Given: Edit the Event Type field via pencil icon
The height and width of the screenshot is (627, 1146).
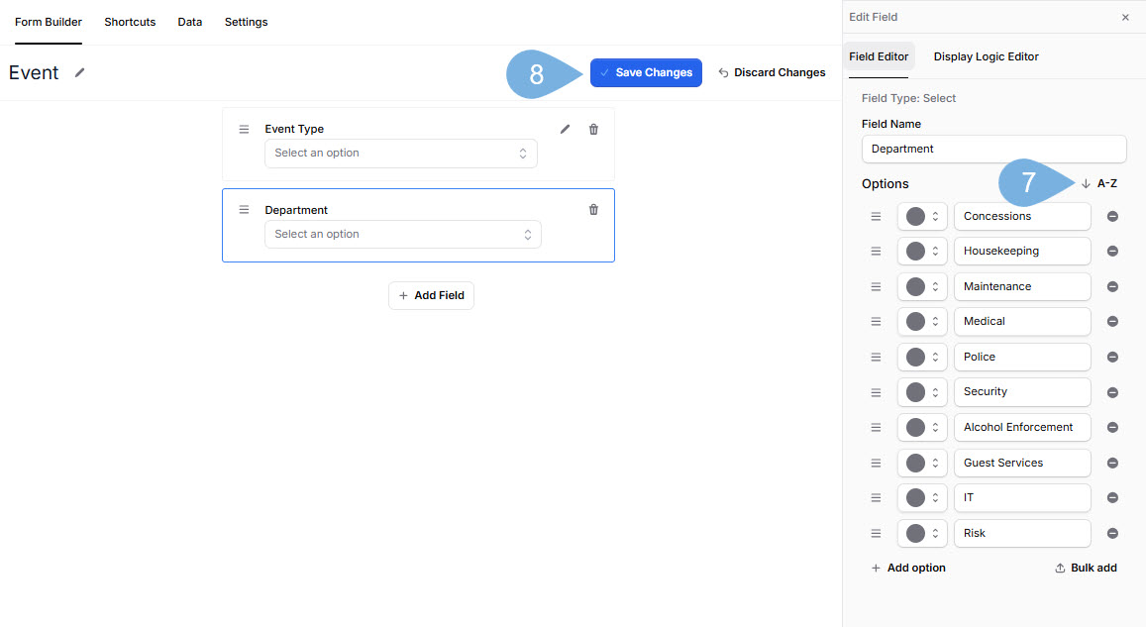Looking at the screenshot, I should pyautogui.click(x=566, y=129).
